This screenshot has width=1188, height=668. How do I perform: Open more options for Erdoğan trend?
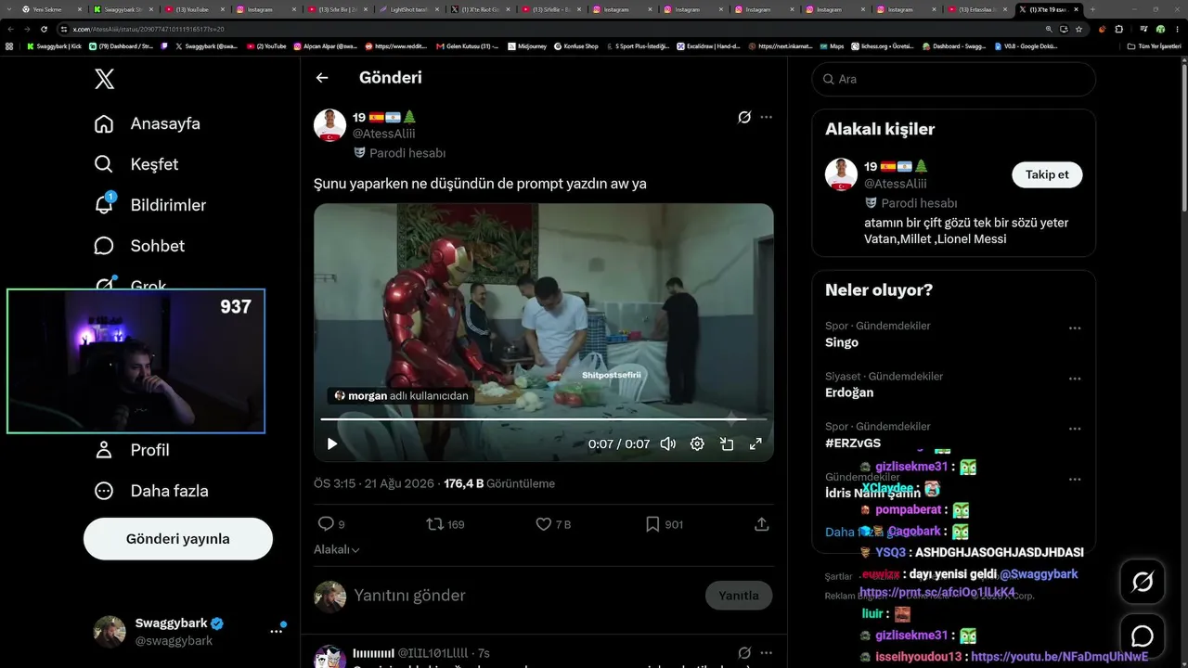coord(1075,379)
